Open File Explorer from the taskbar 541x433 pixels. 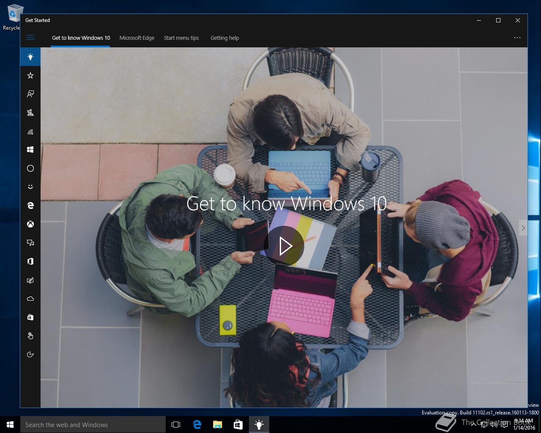click(x=218, y=425)
